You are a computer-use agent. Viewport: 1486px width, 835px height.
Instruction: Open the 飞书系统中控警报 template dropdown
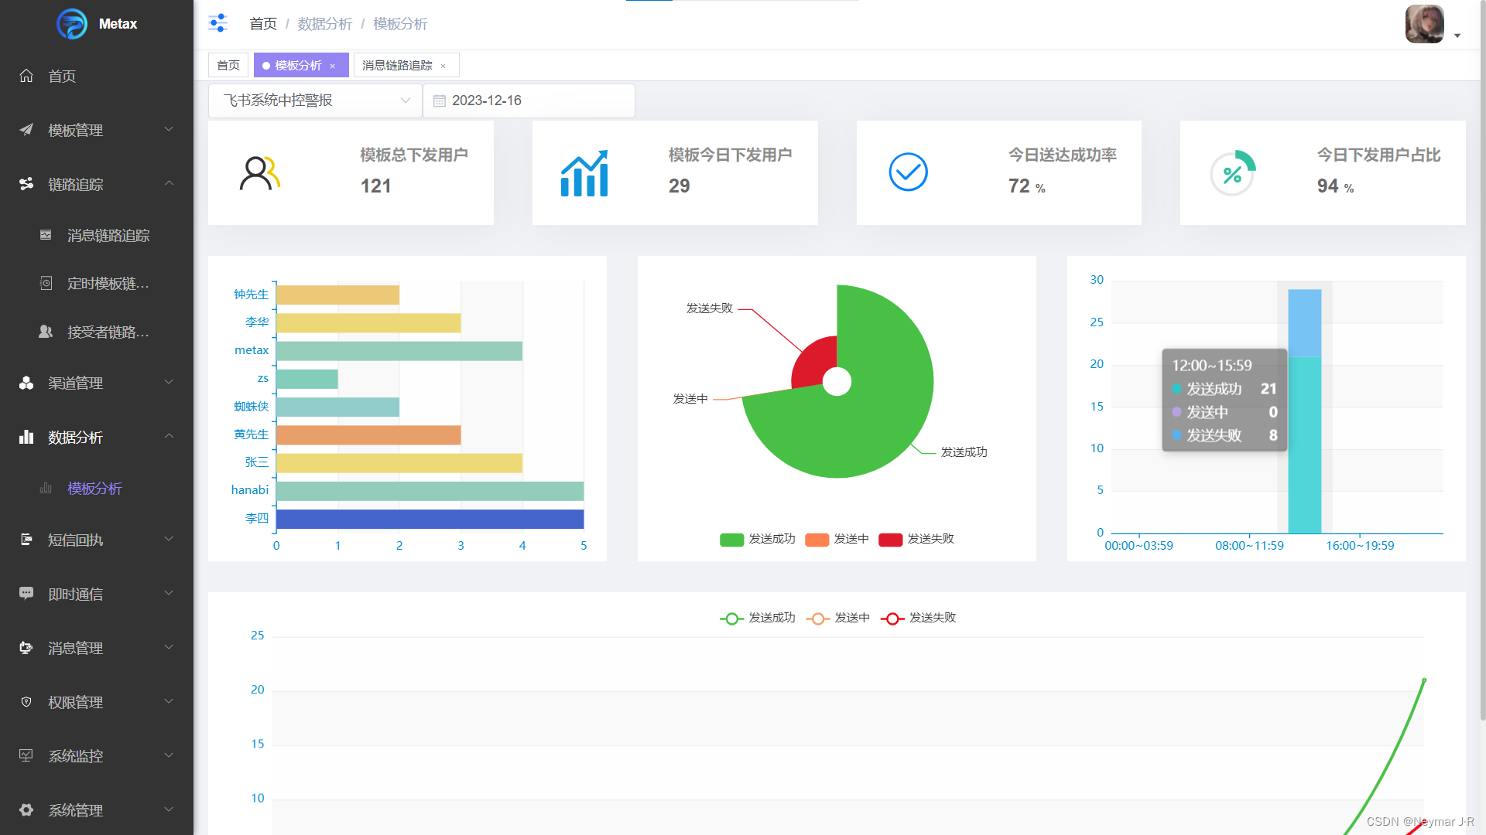315,101
